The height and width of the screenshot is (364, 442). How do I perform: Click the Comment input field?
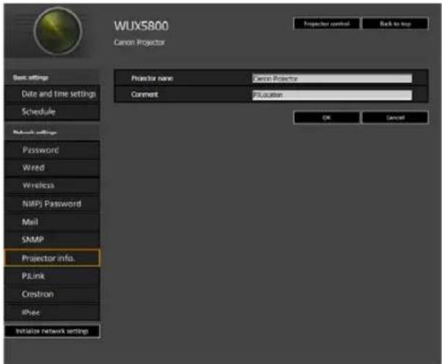coord(332,95)
